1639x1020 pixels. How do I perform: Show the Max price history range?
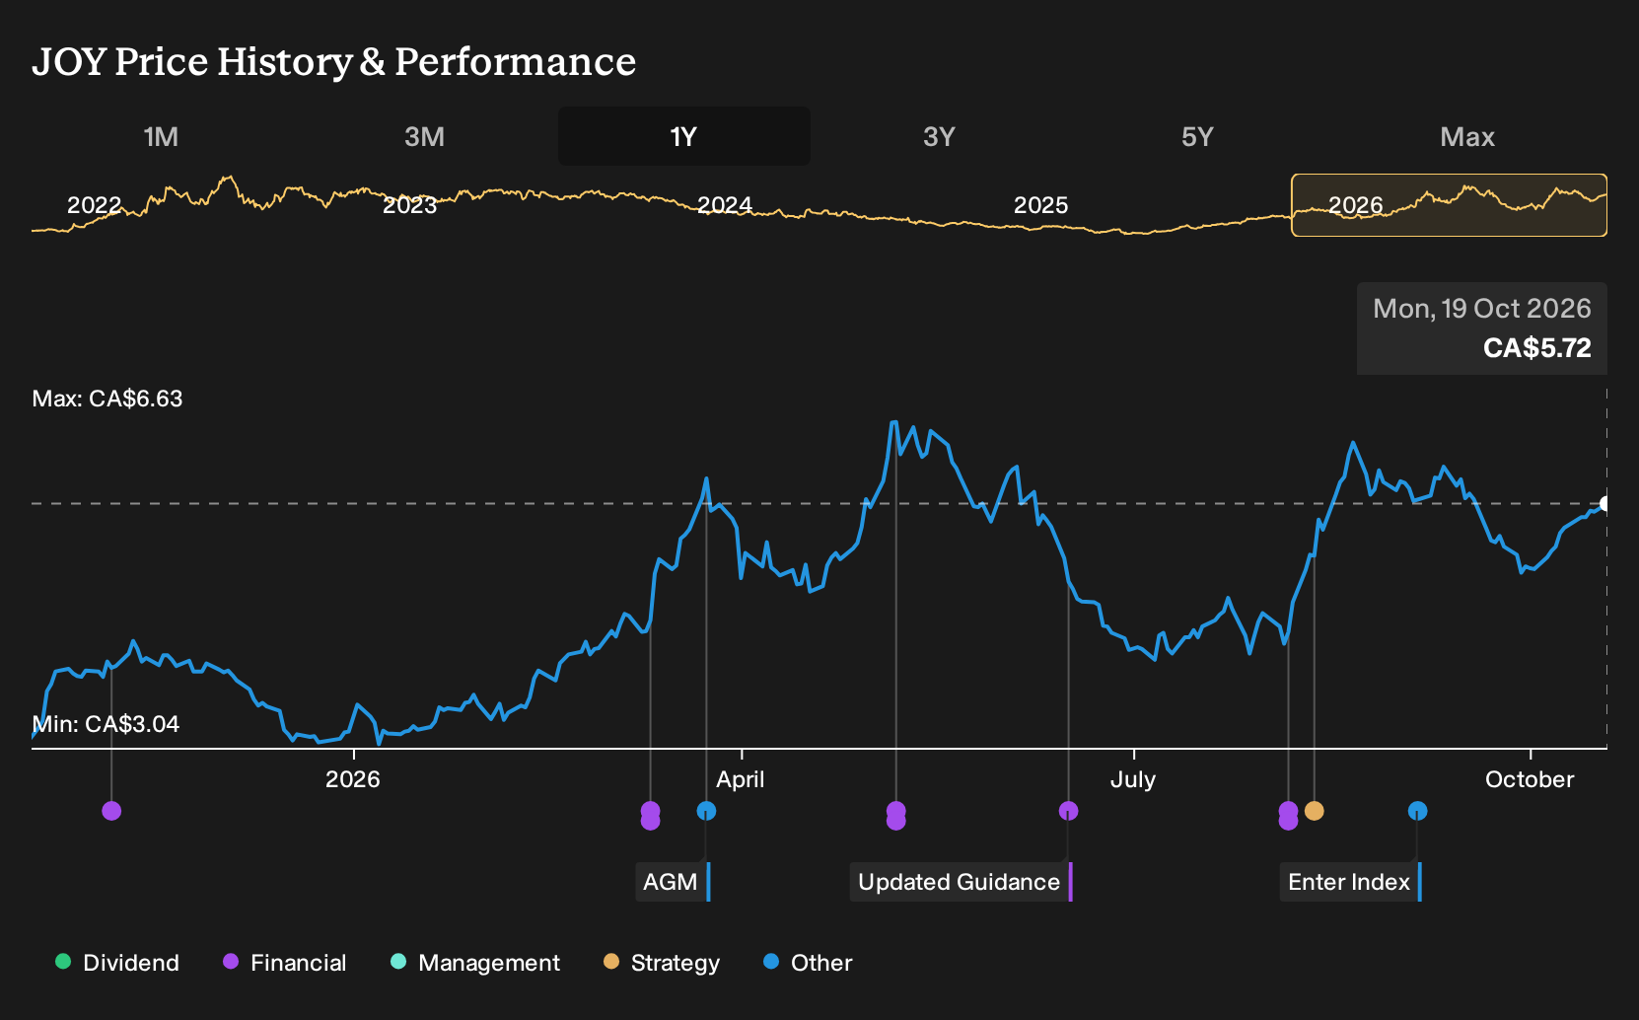coord(1467,136)
